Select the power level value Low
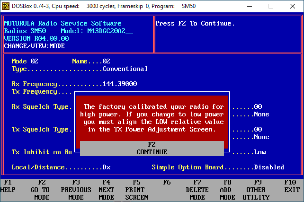 [260, 152]
